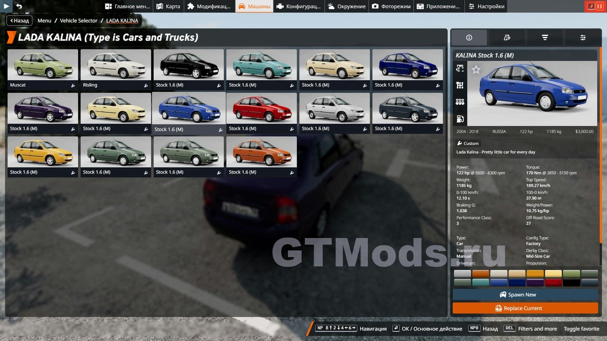Open the Окружение environment tab
Image resolution: width=607 pixels, height=341 pixels.
point(347,6)
